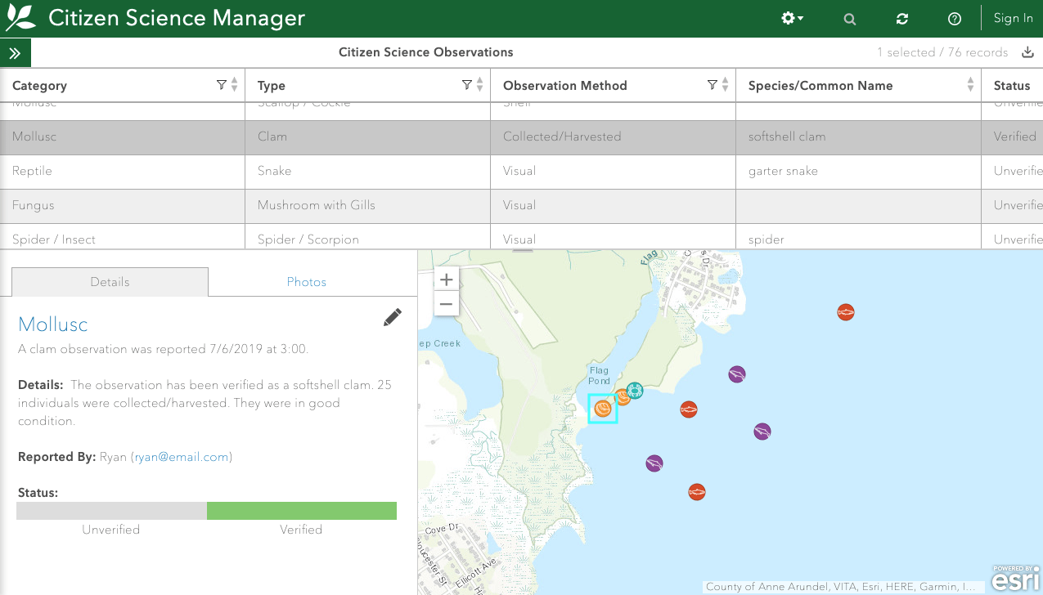Click the Citizen Science Manager leaf logo
Viewport: 1043px width, 595px height.
pyautogui.click(x=20, y=17)
